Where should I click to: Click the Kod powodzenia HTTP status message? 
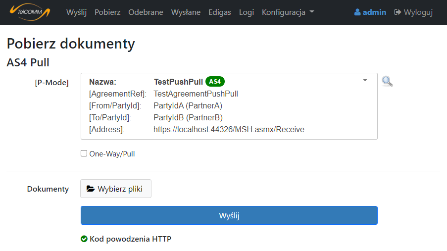click(x=130, y=239)
